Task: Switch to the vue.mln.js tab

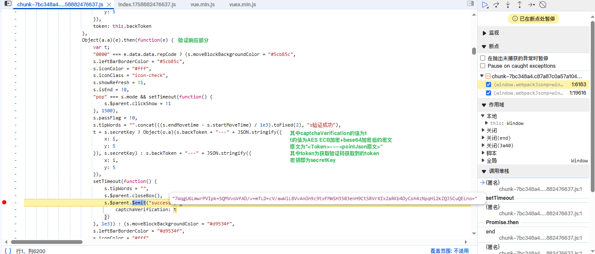Action: pos(202,5)
